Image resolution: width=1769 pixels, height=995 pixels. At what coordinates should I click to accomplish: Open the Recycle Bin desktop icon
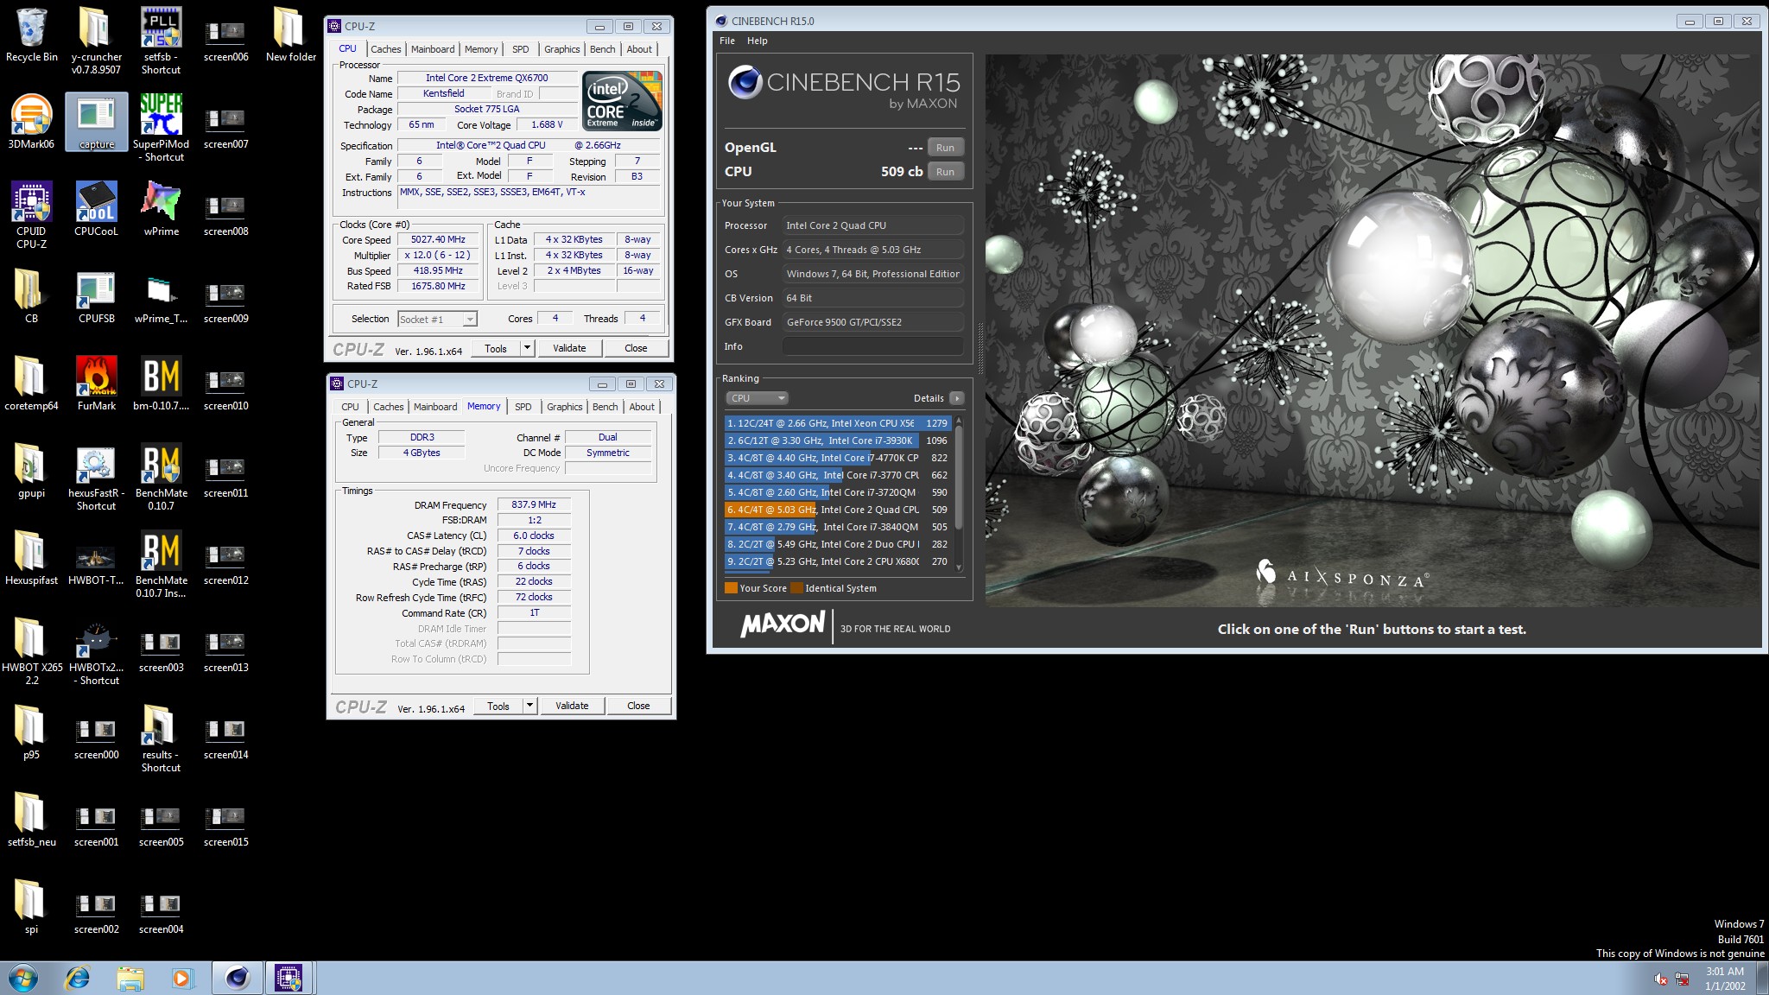(32, 36)
